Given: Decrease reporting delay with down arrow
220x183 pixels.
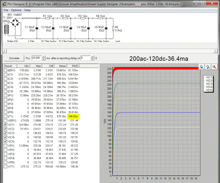Looking at the screenshot, I should tap(92, 59).
